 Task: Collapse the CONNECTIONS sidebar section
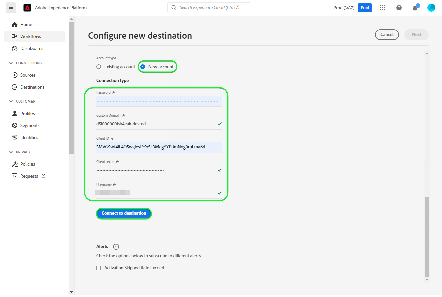(11, 63)
